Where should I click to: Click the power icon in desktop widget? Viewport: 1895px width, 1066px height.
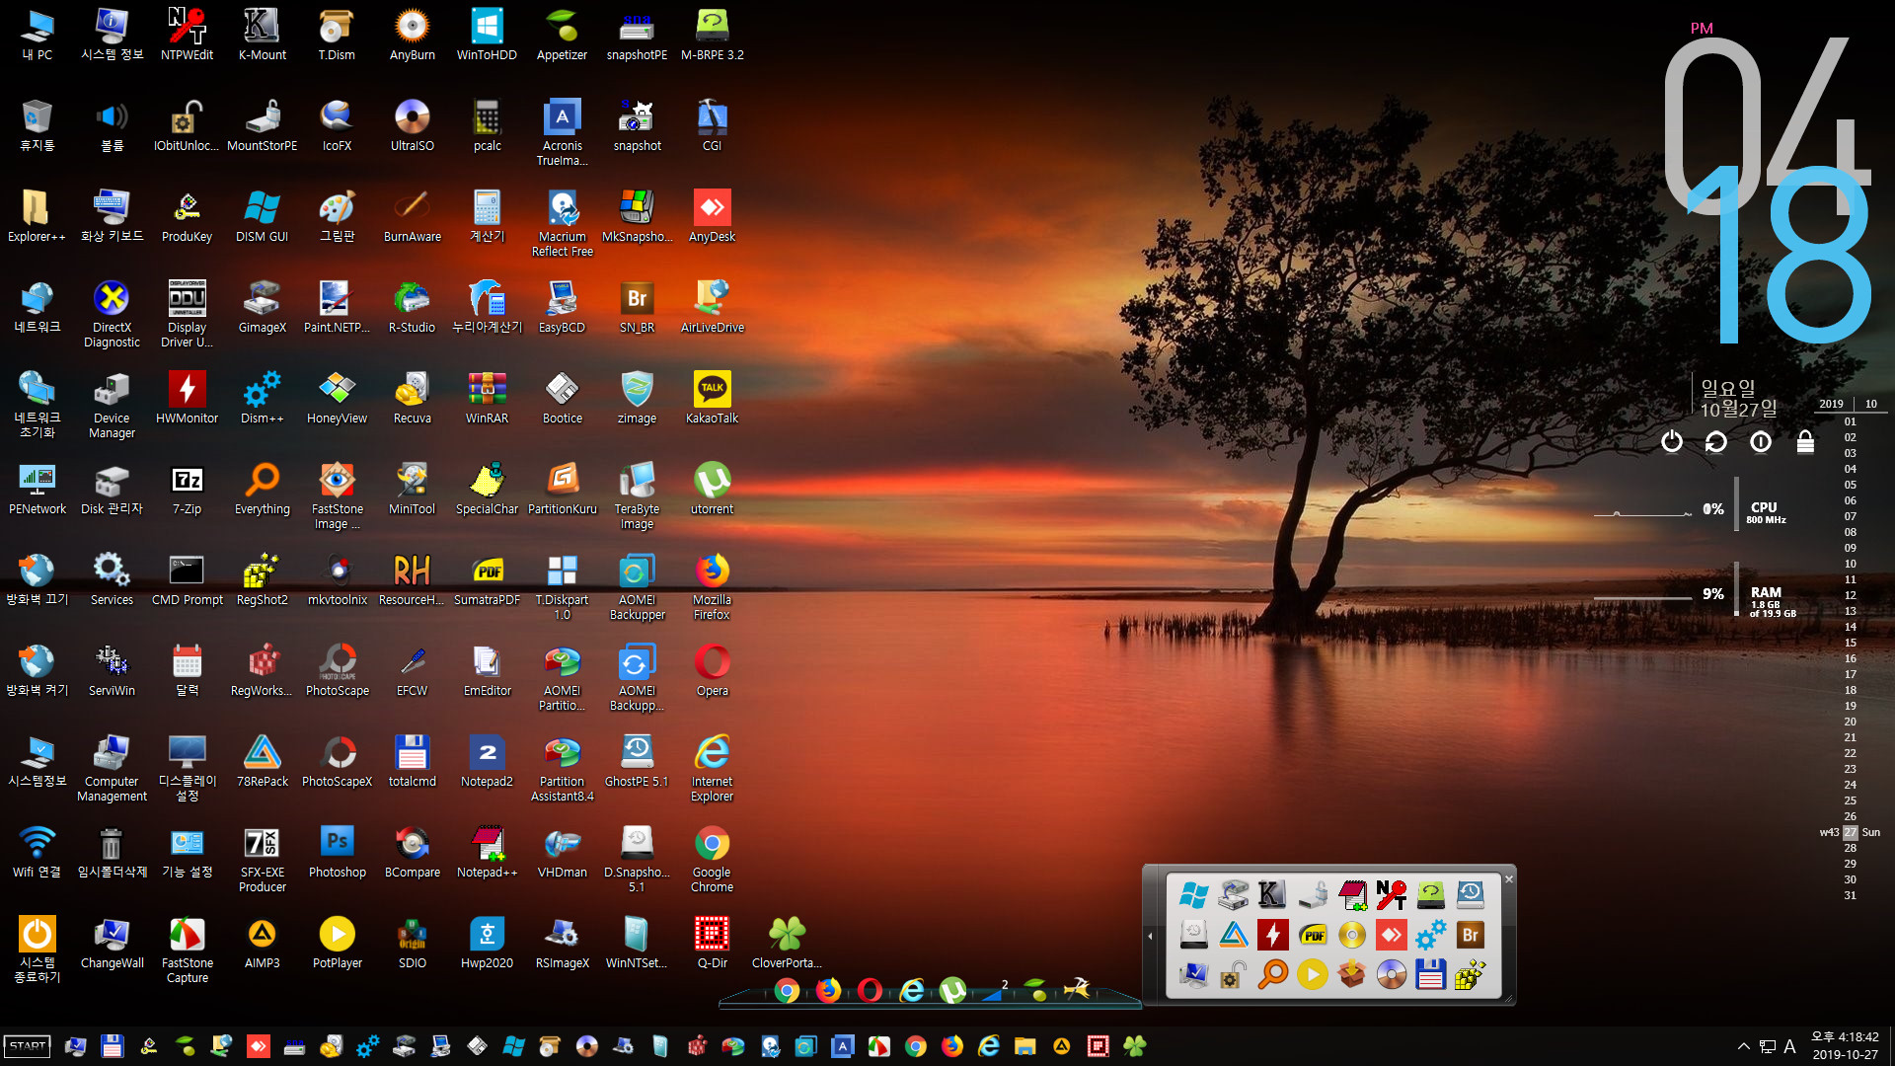pos(1671,441)
